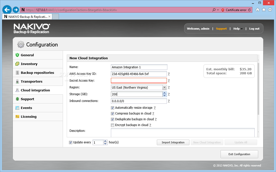Click the Configuration gear icon
Screen dimensions: 276x172
point(21,45)
